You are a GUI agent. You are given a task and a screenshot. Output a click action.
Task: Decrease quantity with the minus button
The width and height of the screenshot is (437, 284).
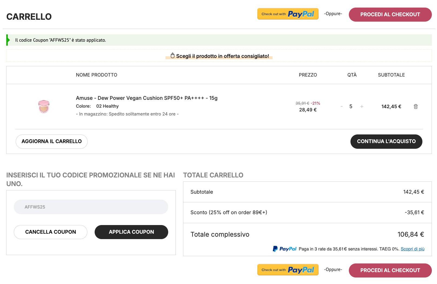click(x=342, y=107)
